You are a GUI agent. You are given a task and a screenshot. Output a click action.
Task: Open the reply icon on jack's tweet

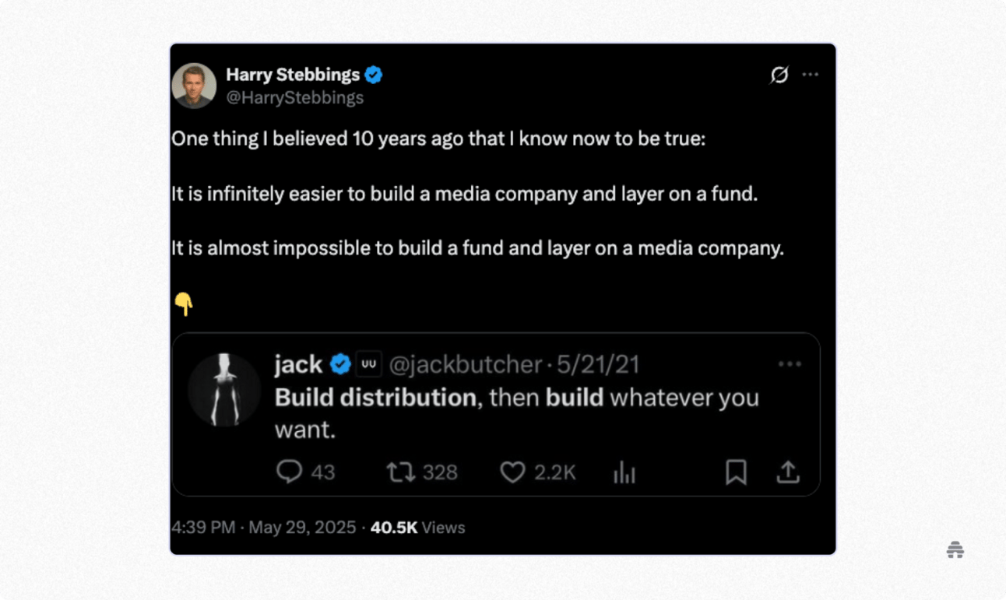click(289, 472)
